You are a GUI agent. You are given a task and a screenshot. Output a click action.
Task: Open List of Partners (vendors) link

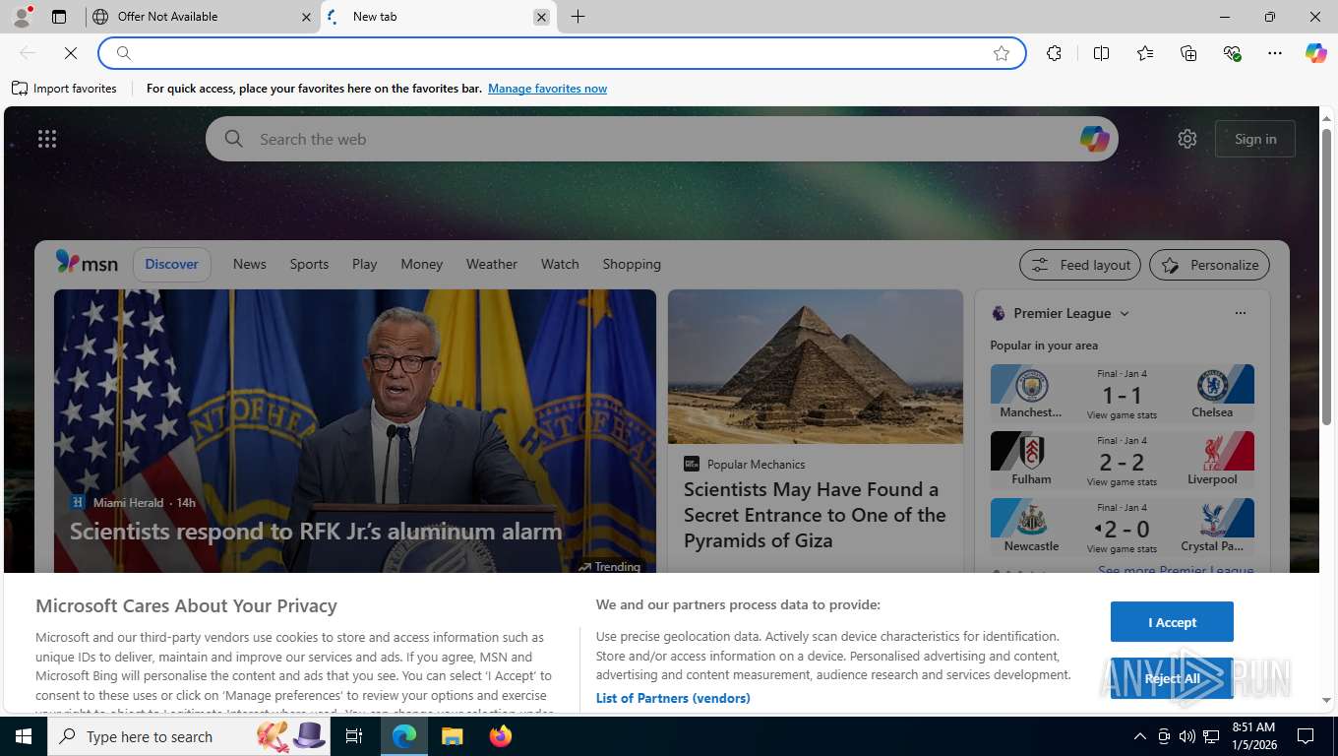(x=673, y=698)
